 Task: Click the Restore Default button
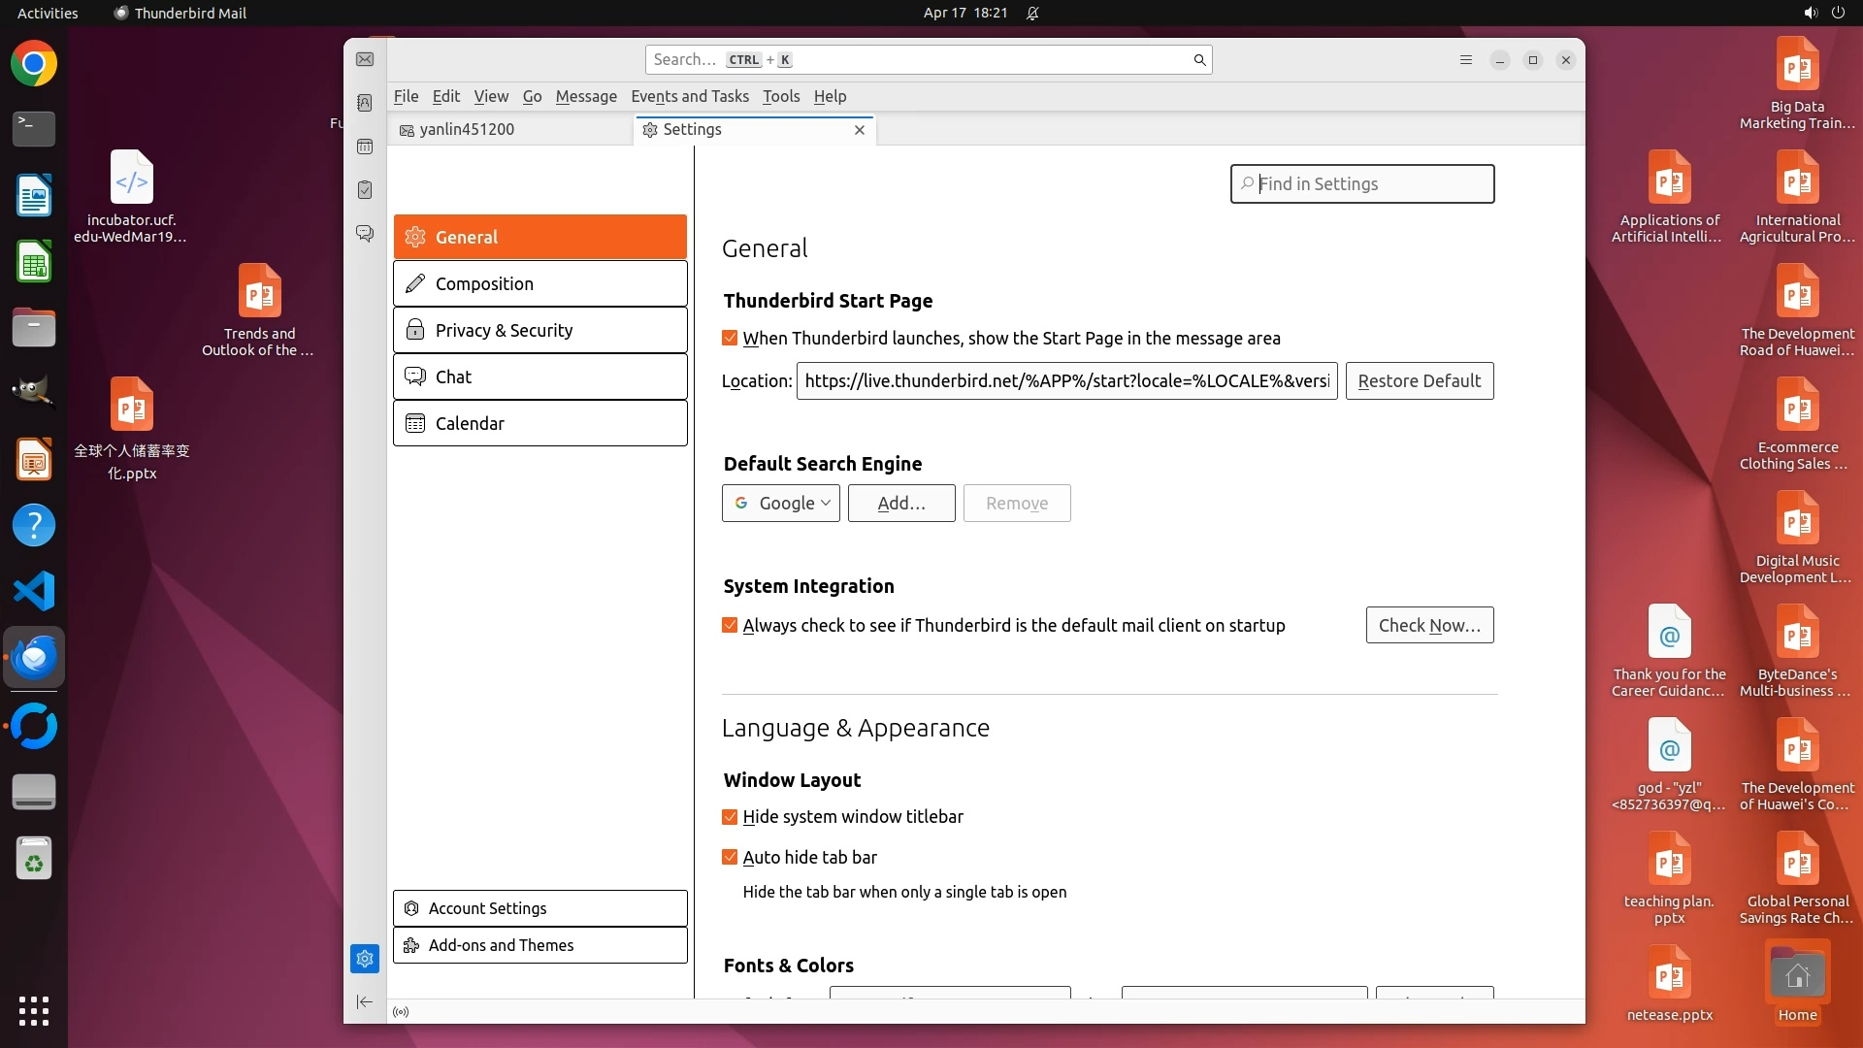(x=1419, y=380)
